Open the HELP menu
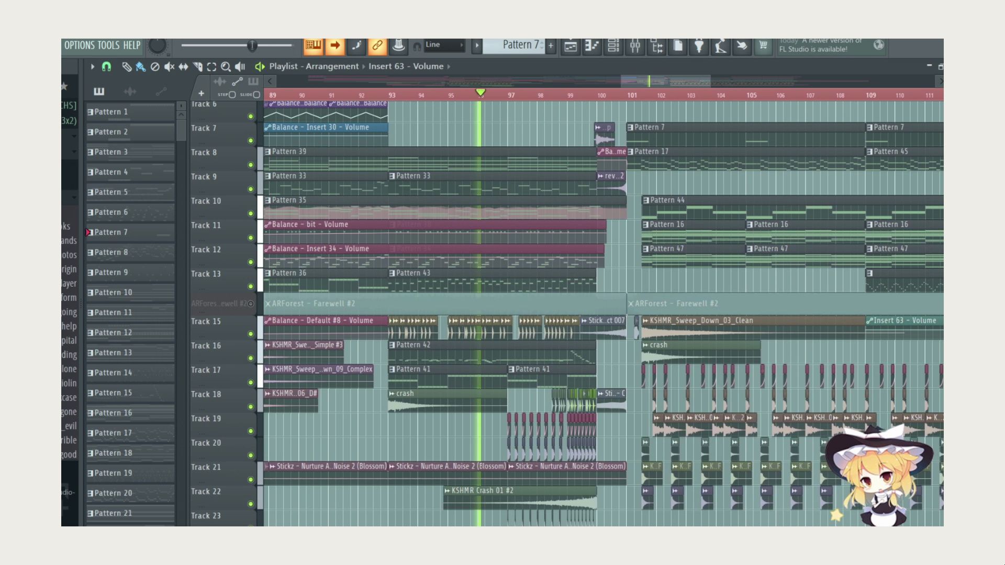The height and width of the screenshot is (565, 1005). tap(131, 46)
